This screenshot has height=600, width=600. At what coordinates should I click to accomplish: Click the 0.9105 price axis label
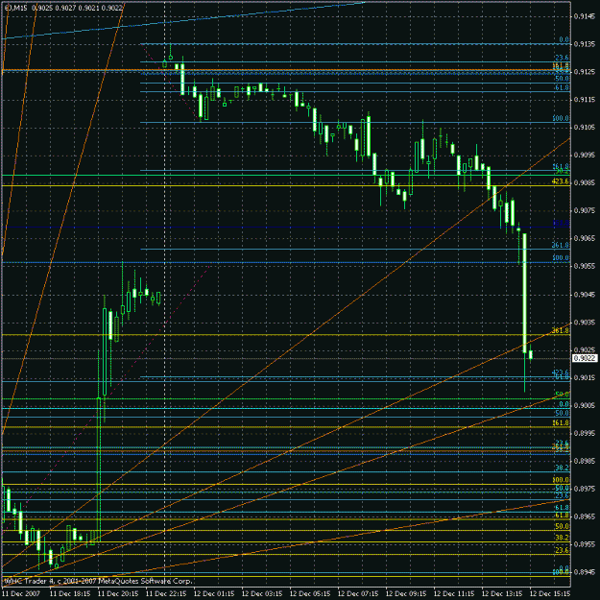pos(585,128)
